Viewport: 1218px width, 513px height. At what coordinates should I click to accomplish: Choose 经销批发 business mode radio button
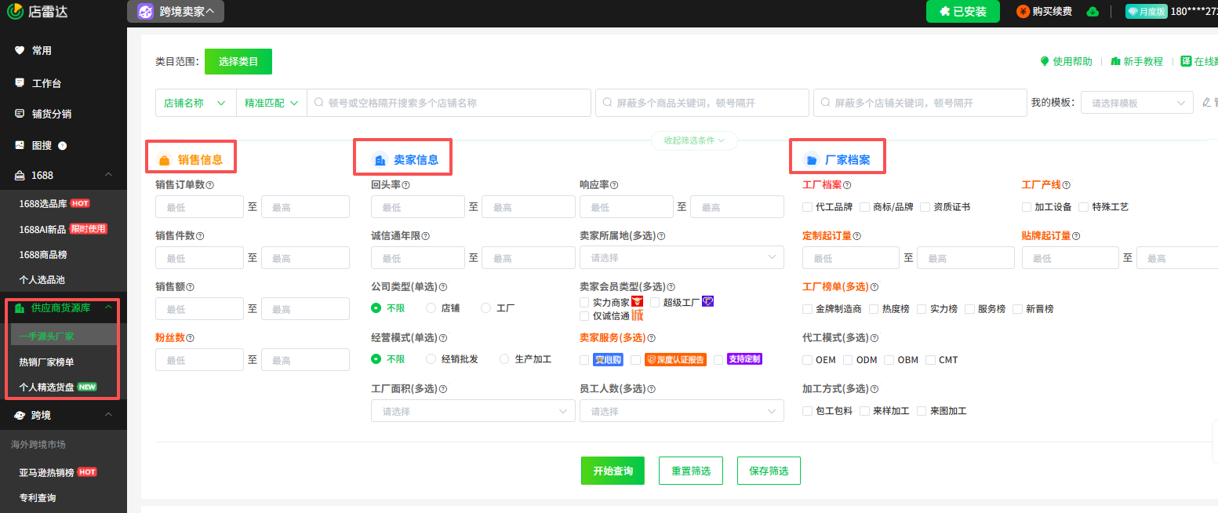431,359
